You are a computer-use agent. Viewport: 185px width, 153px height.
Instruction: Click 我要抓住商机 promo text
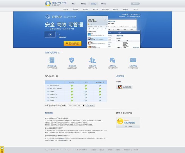coord(129,123)
